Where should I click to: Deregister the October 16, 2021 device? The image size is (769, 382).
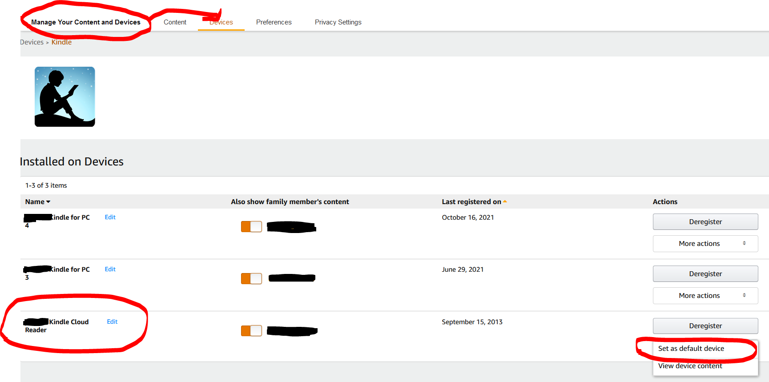click(705, 222)
